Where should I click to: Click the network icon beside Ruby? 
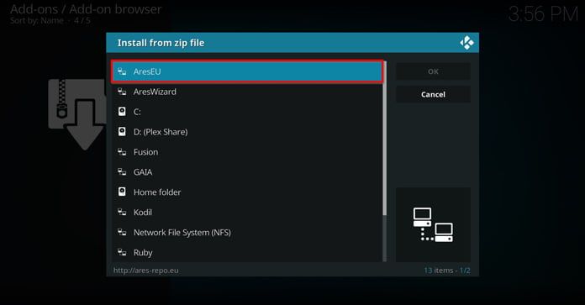pyautogui.click(x=122, y=252)
